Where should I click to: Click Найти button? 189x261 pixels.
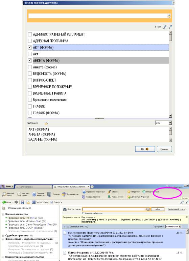coord(158,209)
